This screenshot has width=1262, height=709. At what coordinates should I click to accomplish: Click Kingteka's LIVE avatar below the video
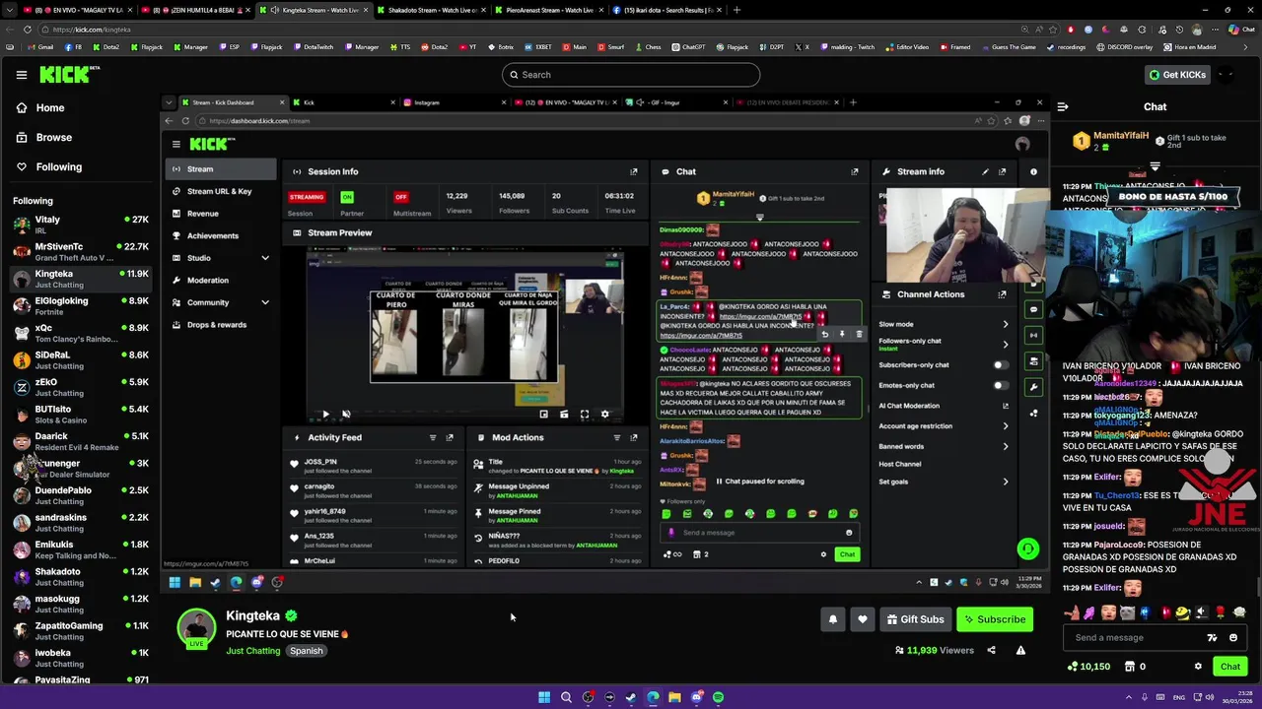pos(196,629)
